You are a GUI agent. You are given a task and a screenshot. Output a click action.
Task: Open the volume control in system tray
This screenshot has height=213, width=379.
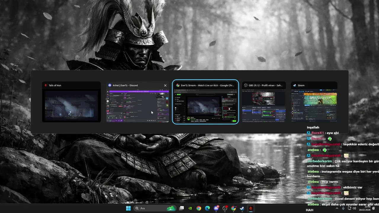point(354,208)
